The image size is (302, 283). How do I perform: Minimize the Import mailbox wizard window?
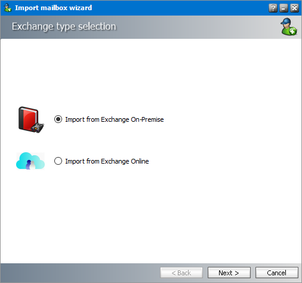pos(283,8)
